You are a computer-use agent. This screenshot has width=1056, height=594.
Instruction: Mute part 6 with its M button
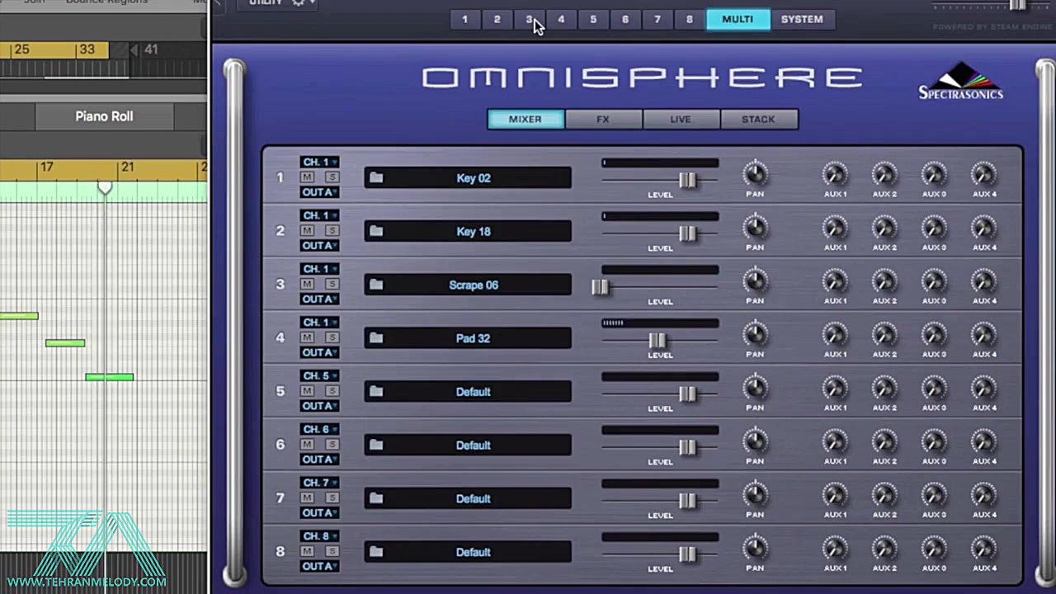(307, 445)
